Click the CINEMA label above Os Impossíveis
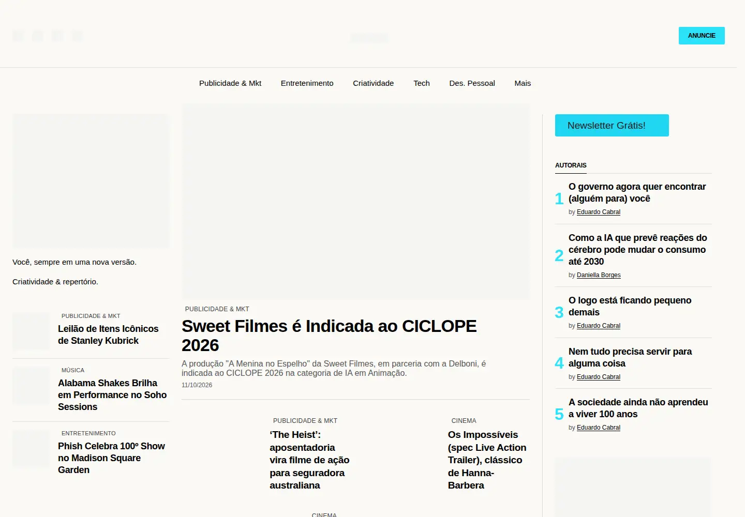Image resolution: width=745 pixels, height=517 pixels. pyautogui.click(x=464, y=421)
